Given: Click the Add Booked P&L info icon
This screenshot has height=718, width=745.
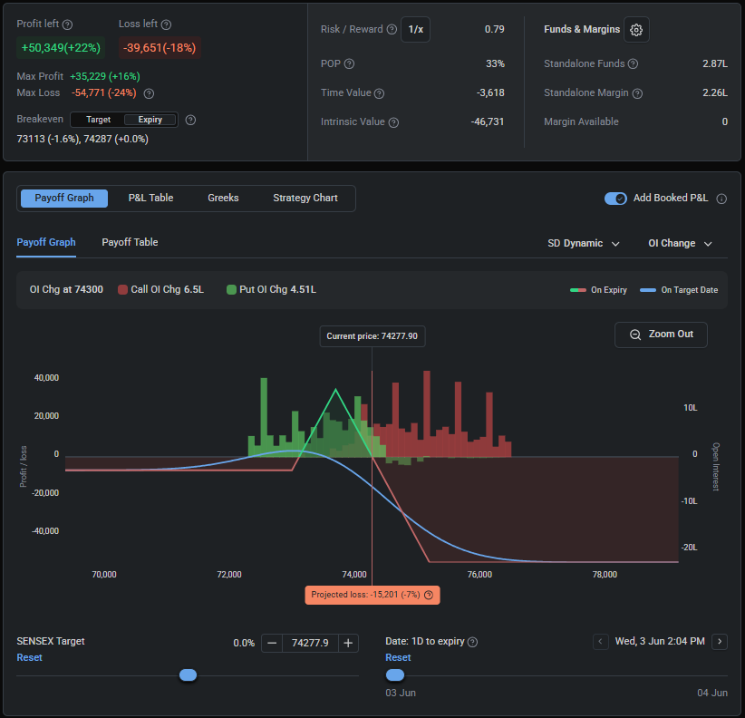Looking at the screenshot, I should coord(721,199).
